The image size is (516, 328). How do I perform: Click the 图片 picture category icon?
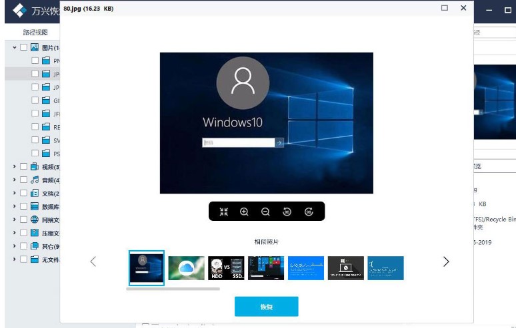(x=35, y=47)
